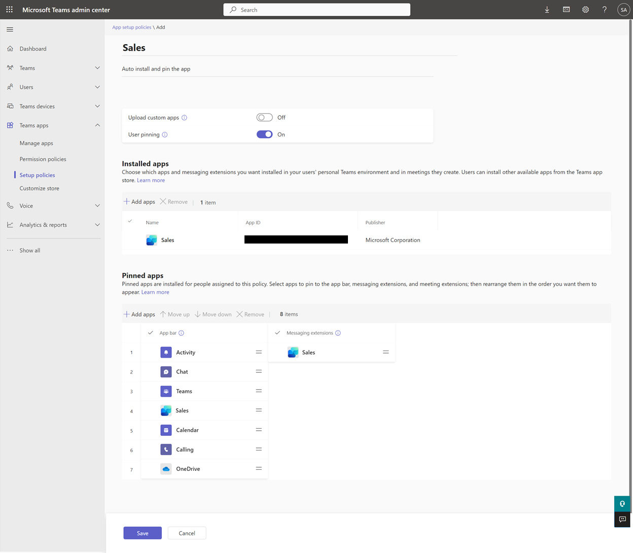
Task: Click the OneDrive app icon
Action: 166,469
